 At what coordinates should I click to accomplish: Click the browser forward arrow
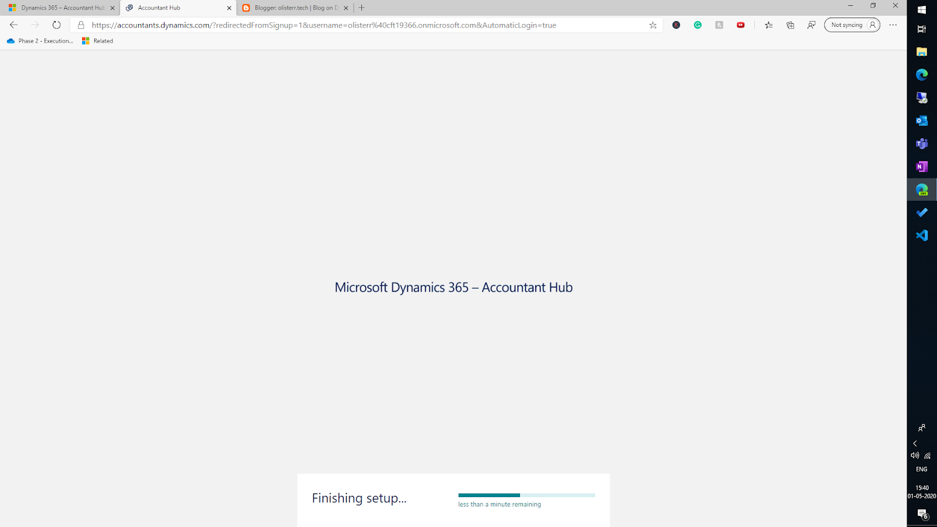click(x=35, y=25)
